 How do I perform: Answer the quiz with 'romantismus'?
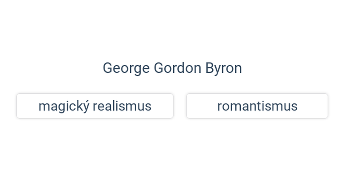(x=257, y=106)
